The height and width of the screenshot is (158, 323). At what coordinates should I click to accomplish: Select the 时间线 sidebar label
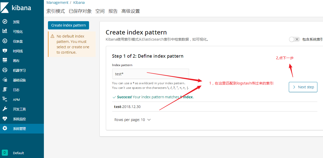coord(18,51)
